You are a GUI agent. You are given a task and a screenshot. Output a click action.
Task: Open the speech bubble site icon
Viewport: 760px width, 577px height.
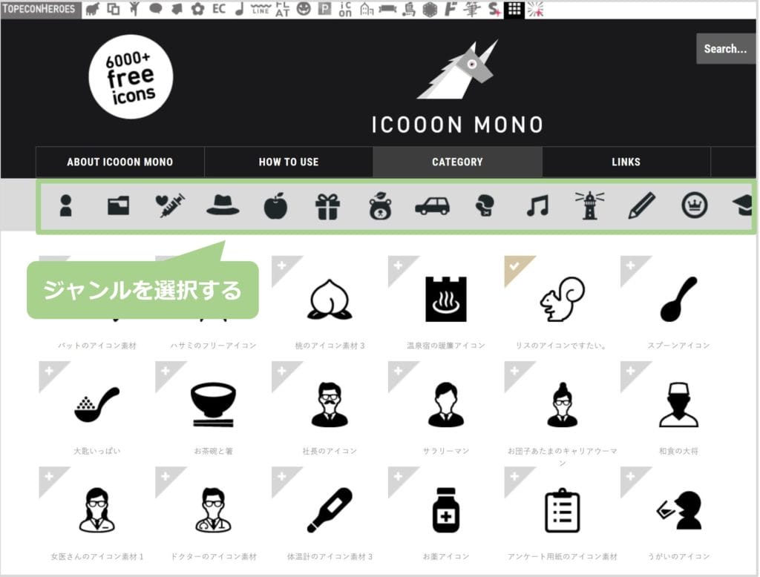[x=156, y=9]
